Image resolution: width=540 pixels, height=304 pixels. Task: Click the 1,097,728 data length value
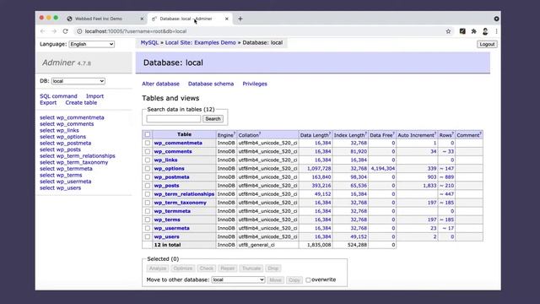319,169
